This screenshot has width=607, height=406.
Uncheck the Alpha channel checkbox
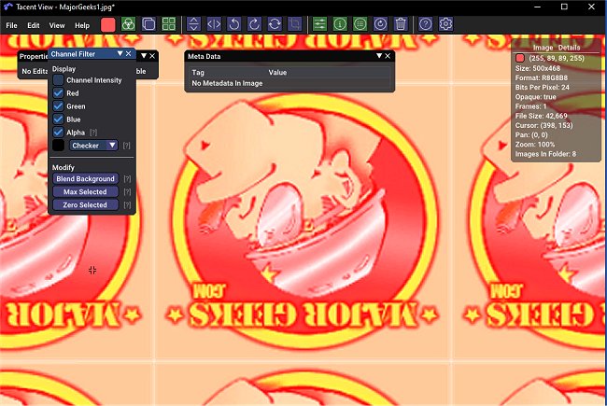tap(58, 133)
